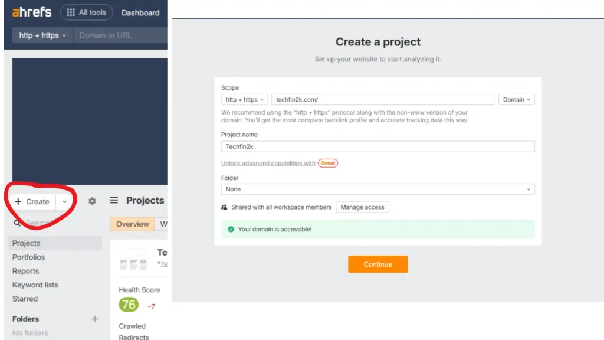
Task: Click the -7 health score change value
Action: coord(152,306)
